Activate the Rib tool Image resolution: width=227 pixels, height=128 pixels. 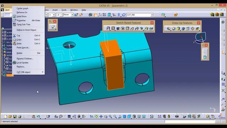tap(132, 28)
